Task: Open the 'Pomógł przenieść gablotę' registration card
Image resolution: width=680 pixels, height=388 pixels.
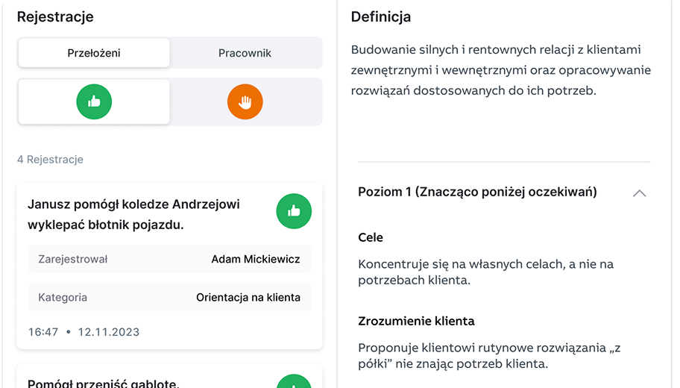Action: [103, 382]
